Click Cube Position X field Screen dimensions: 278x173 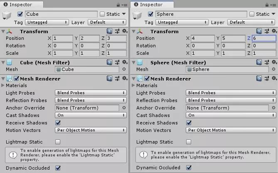click(x=63, y=38)
